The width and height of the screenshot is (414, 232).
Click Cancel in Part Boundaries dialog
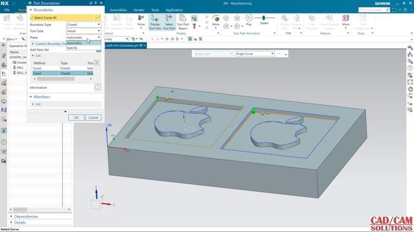pos(93,117)
